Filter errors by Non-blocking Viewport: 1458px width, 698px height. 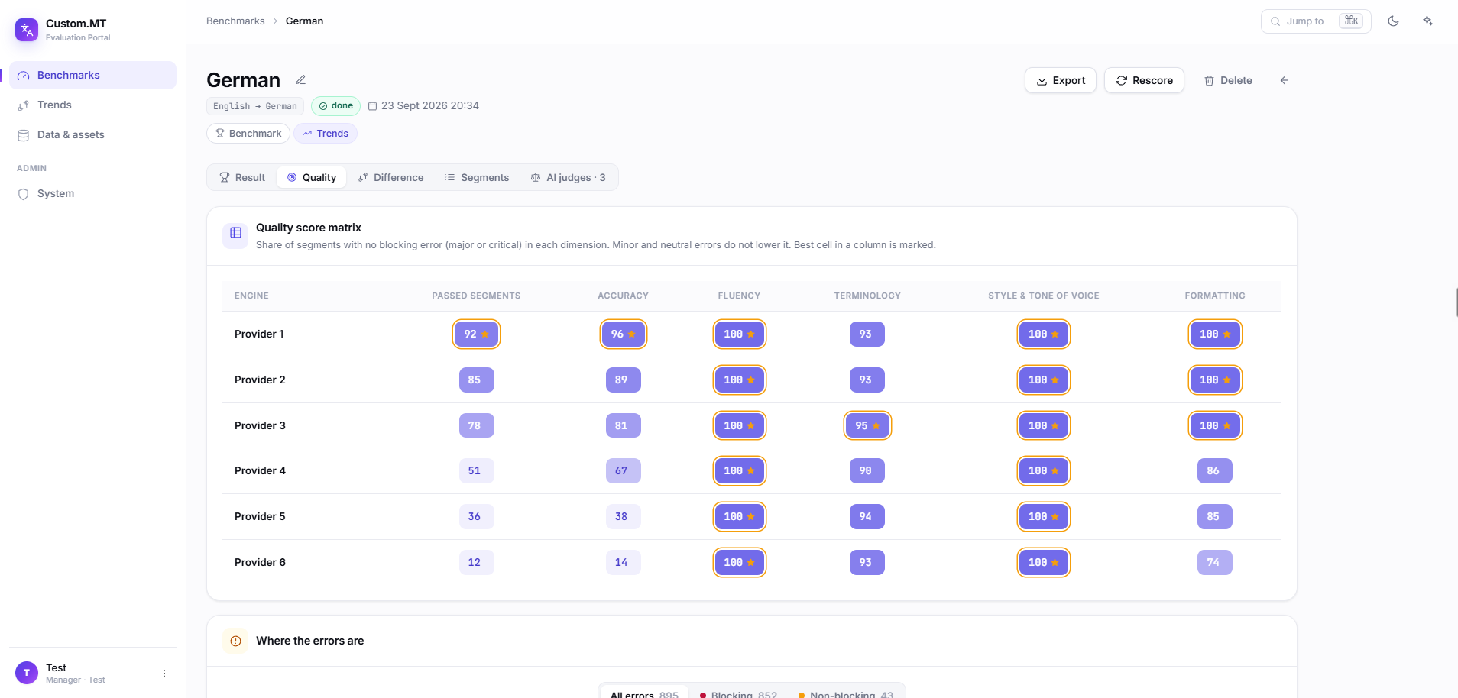pos(846,693)
